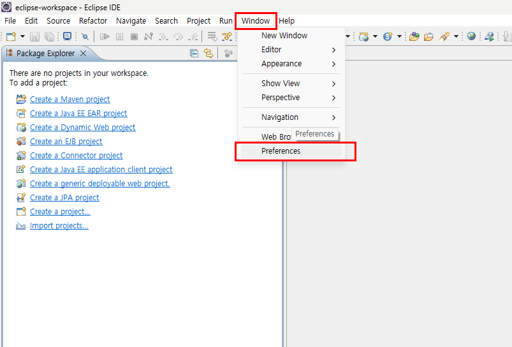Open the File menu
Viewport: 512px width, 347px height.
[10, 21]
